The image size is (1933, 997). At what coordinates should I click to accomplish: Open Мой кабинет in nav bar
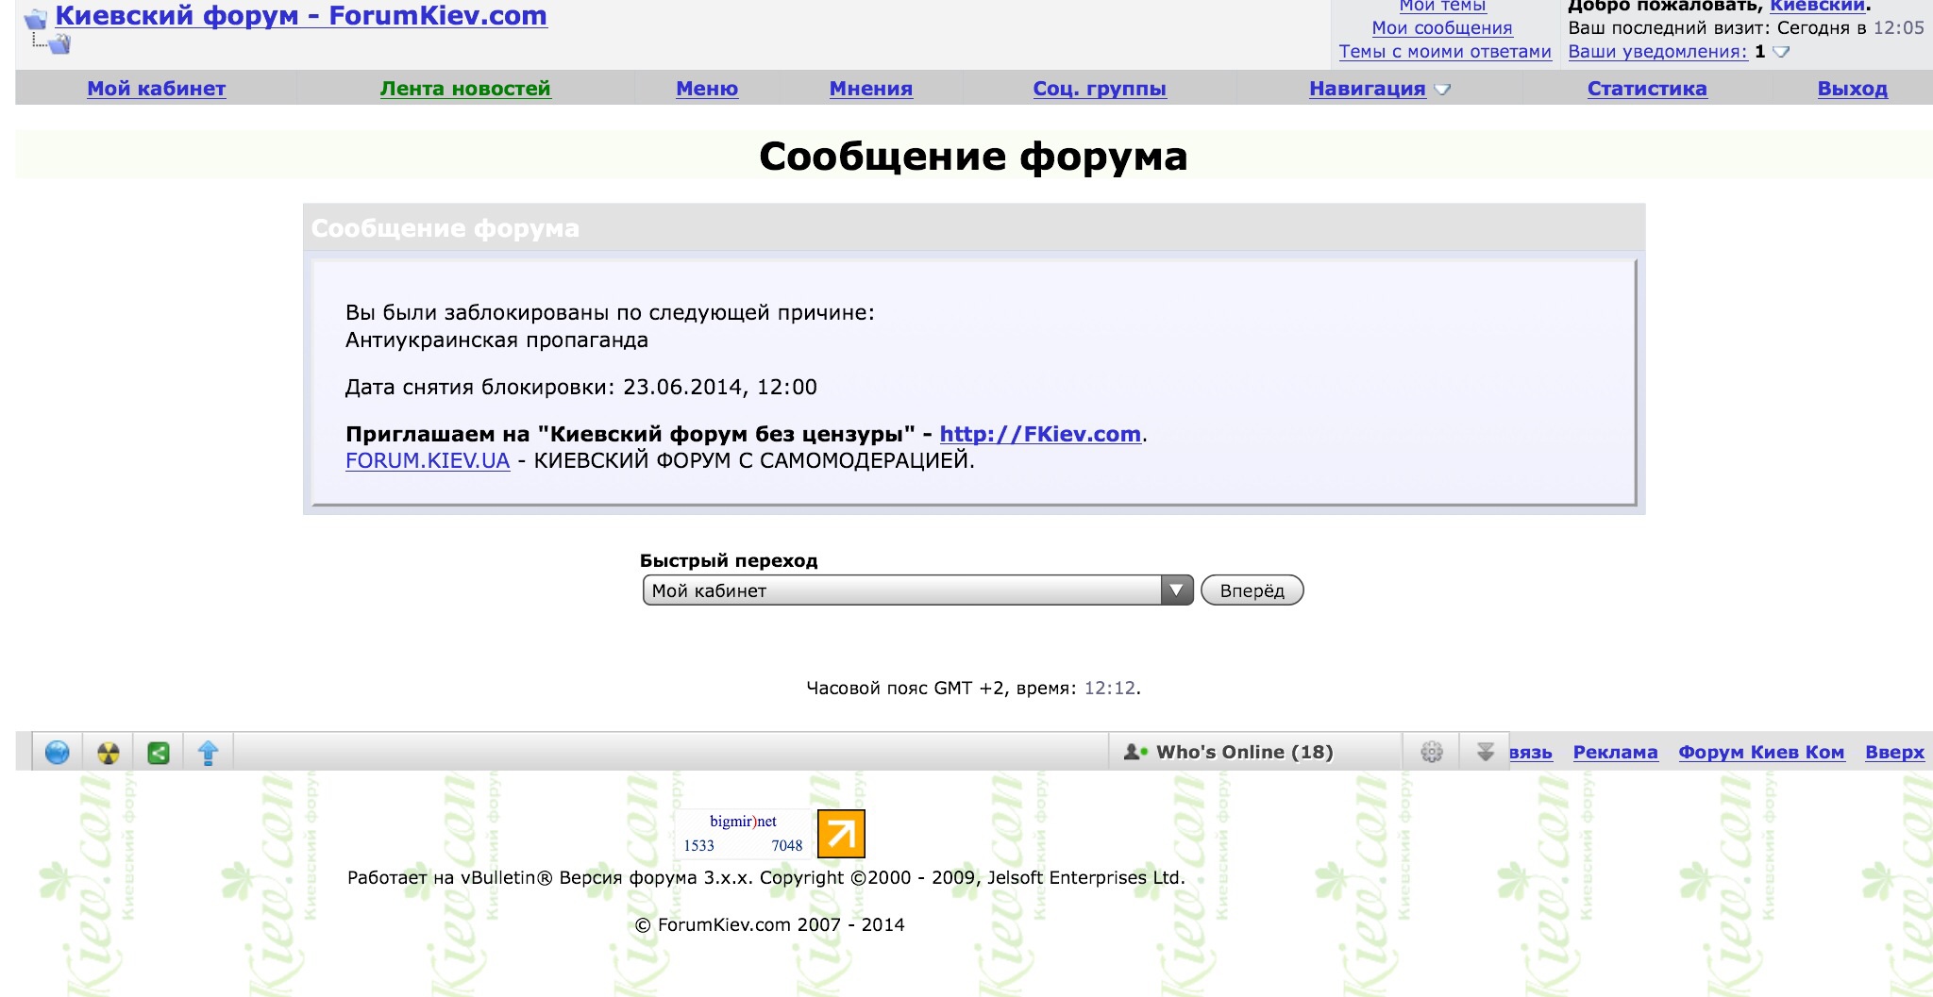click(x=157, y=89)
